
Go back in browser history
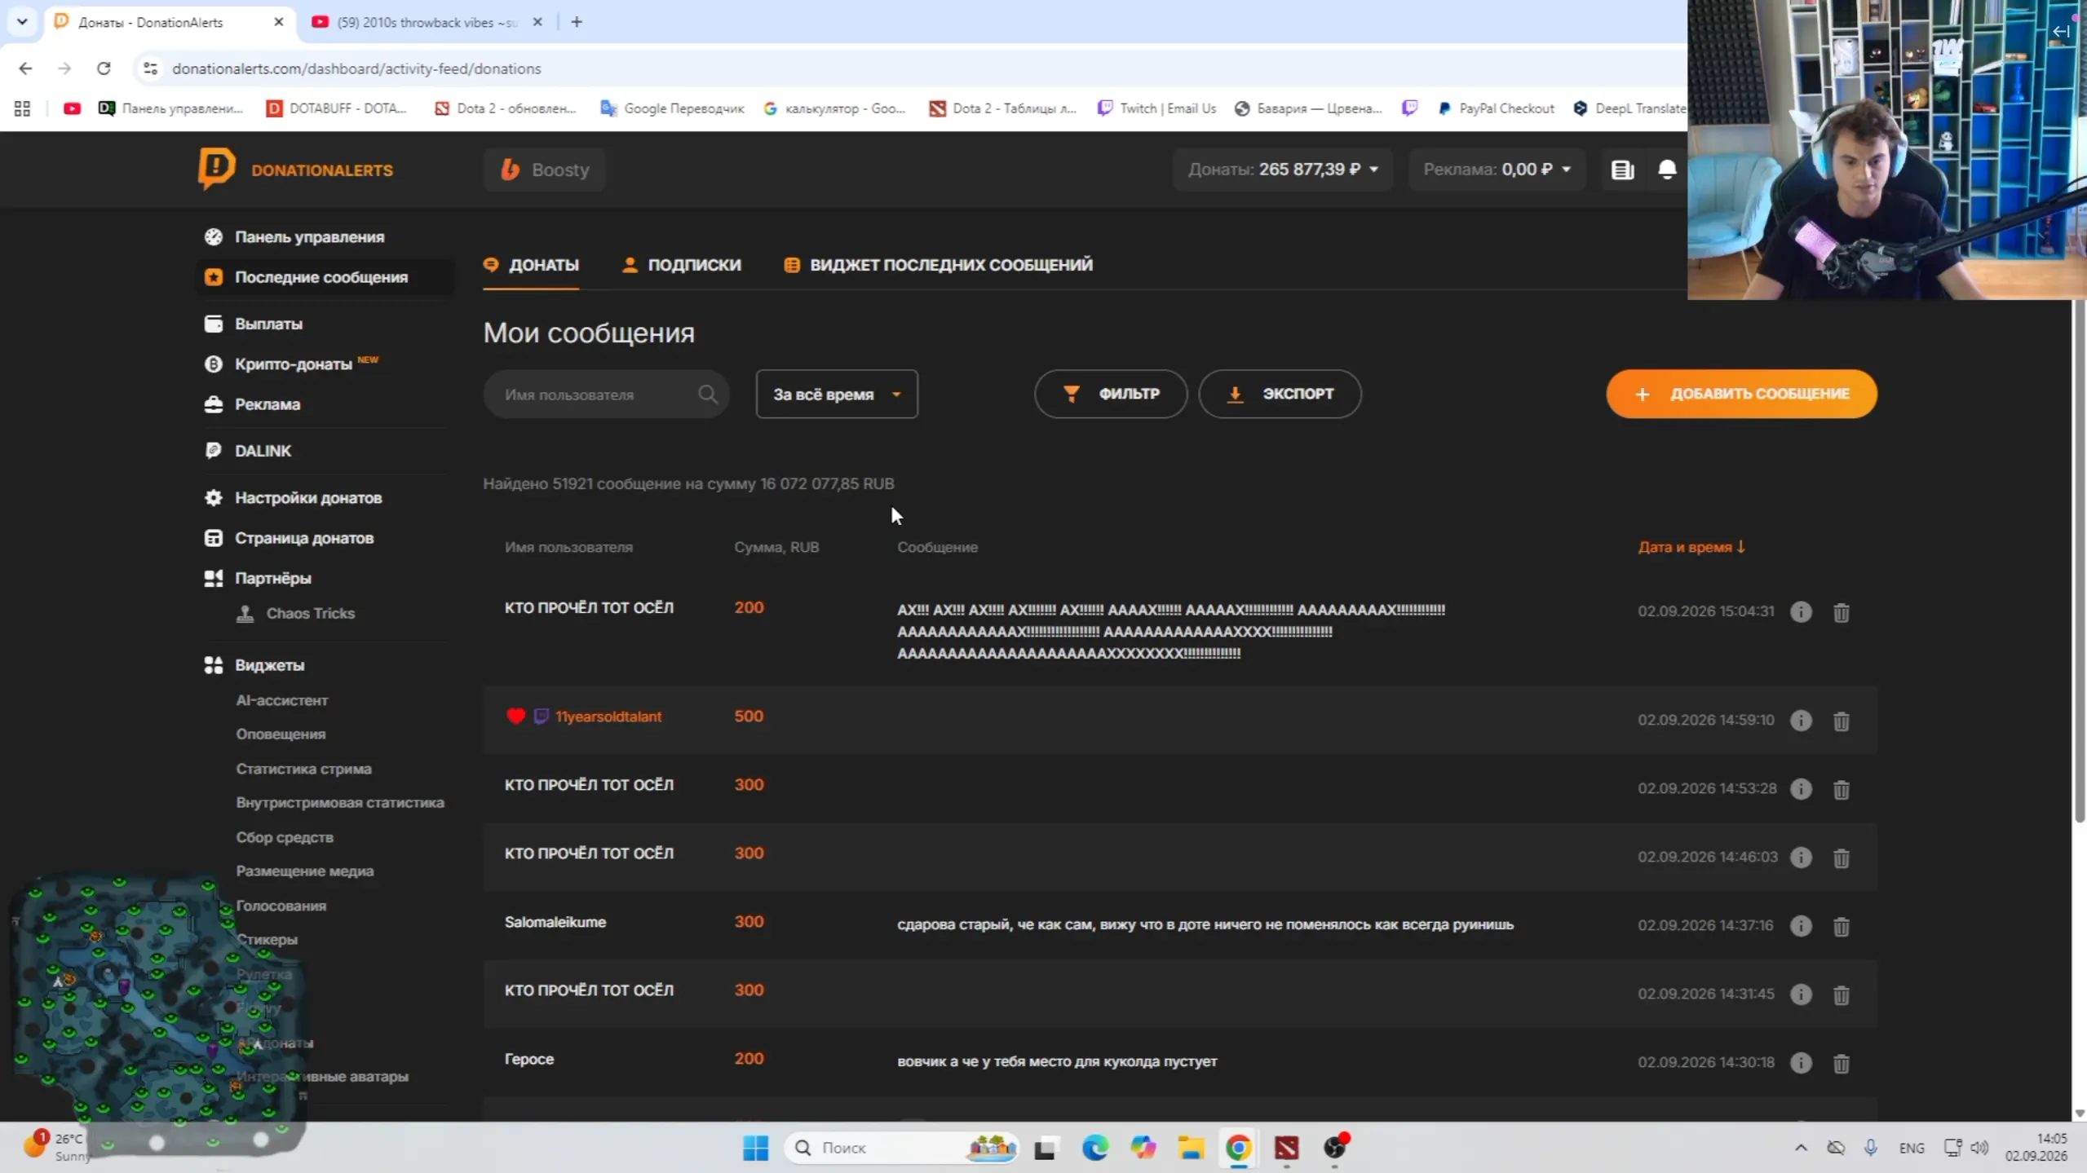pos(25,68)
